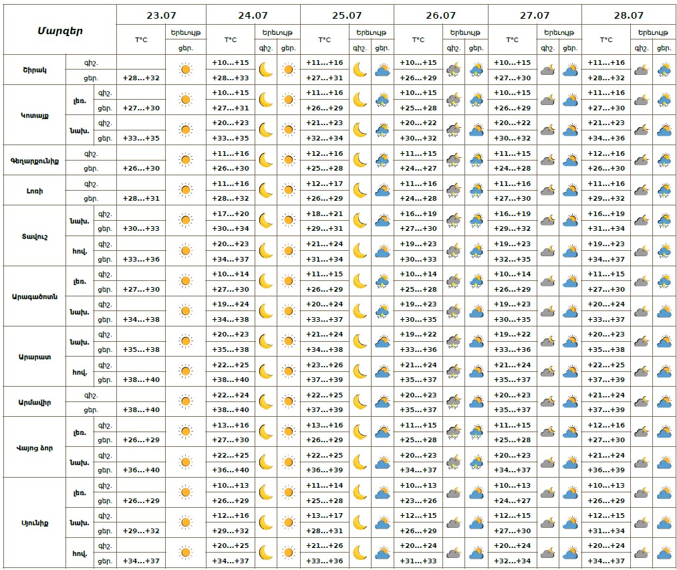Click Արմավիր moon icon for 25.07
The width and height of the screenshot is (677, 570).
(x=360, y=402)
